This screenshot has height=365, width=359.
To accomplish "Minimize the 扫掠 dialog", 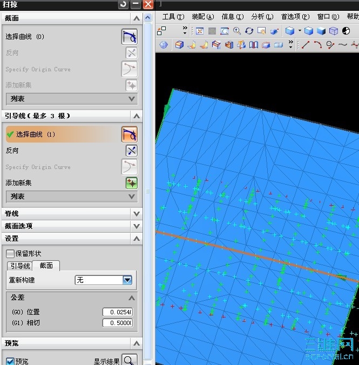I will tap(136, 4).
